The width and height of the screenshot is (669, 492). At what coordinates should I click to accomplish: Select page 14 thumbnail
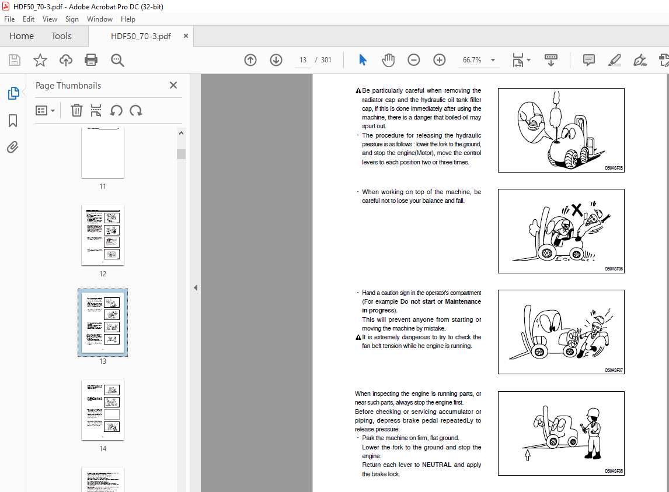103,410
